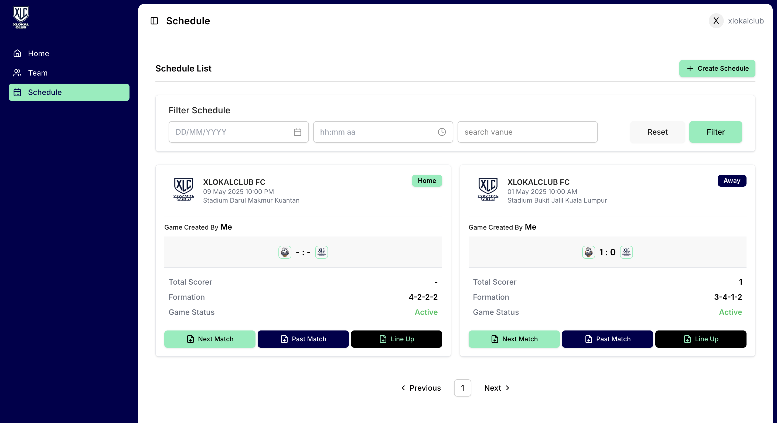This screenshot has height=423, width=777.
Task: Click XLOKALCLUB FC logo on Away card
Action: 488,189
